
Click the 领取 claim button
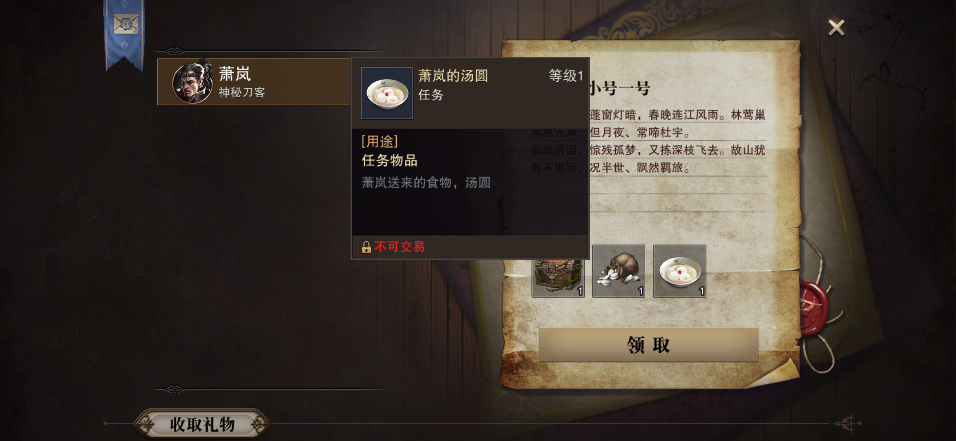648,345
